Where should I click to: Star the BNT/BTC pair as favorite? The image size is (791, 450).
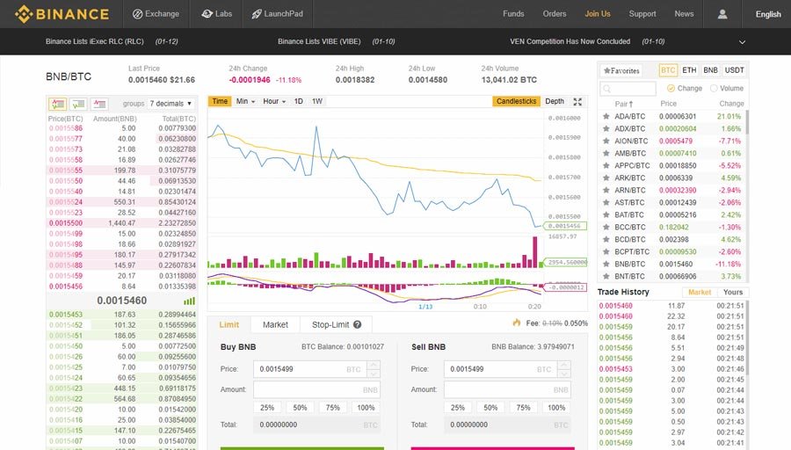(x=606, y=276)
